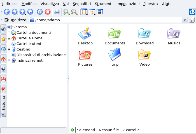Clear the address bar with black arrow button
This screenshot has height=134, width=196.
tap(7, 20)
